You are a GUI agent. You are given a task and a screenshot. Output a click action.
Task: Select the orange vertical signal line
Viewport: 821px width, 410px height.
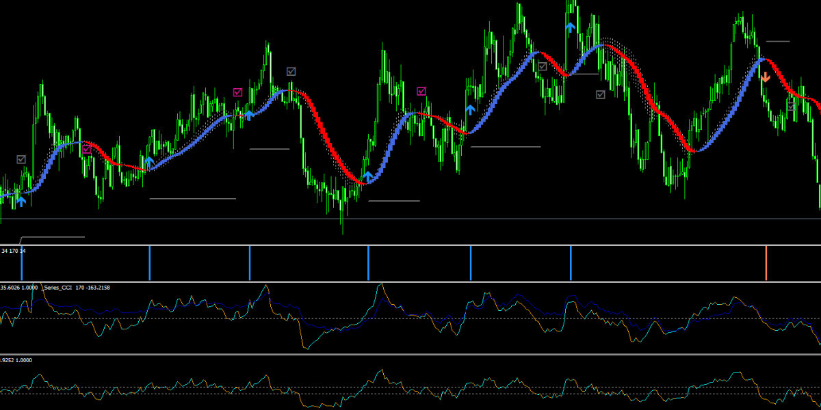pyautogui.click(x=766, y=263)
